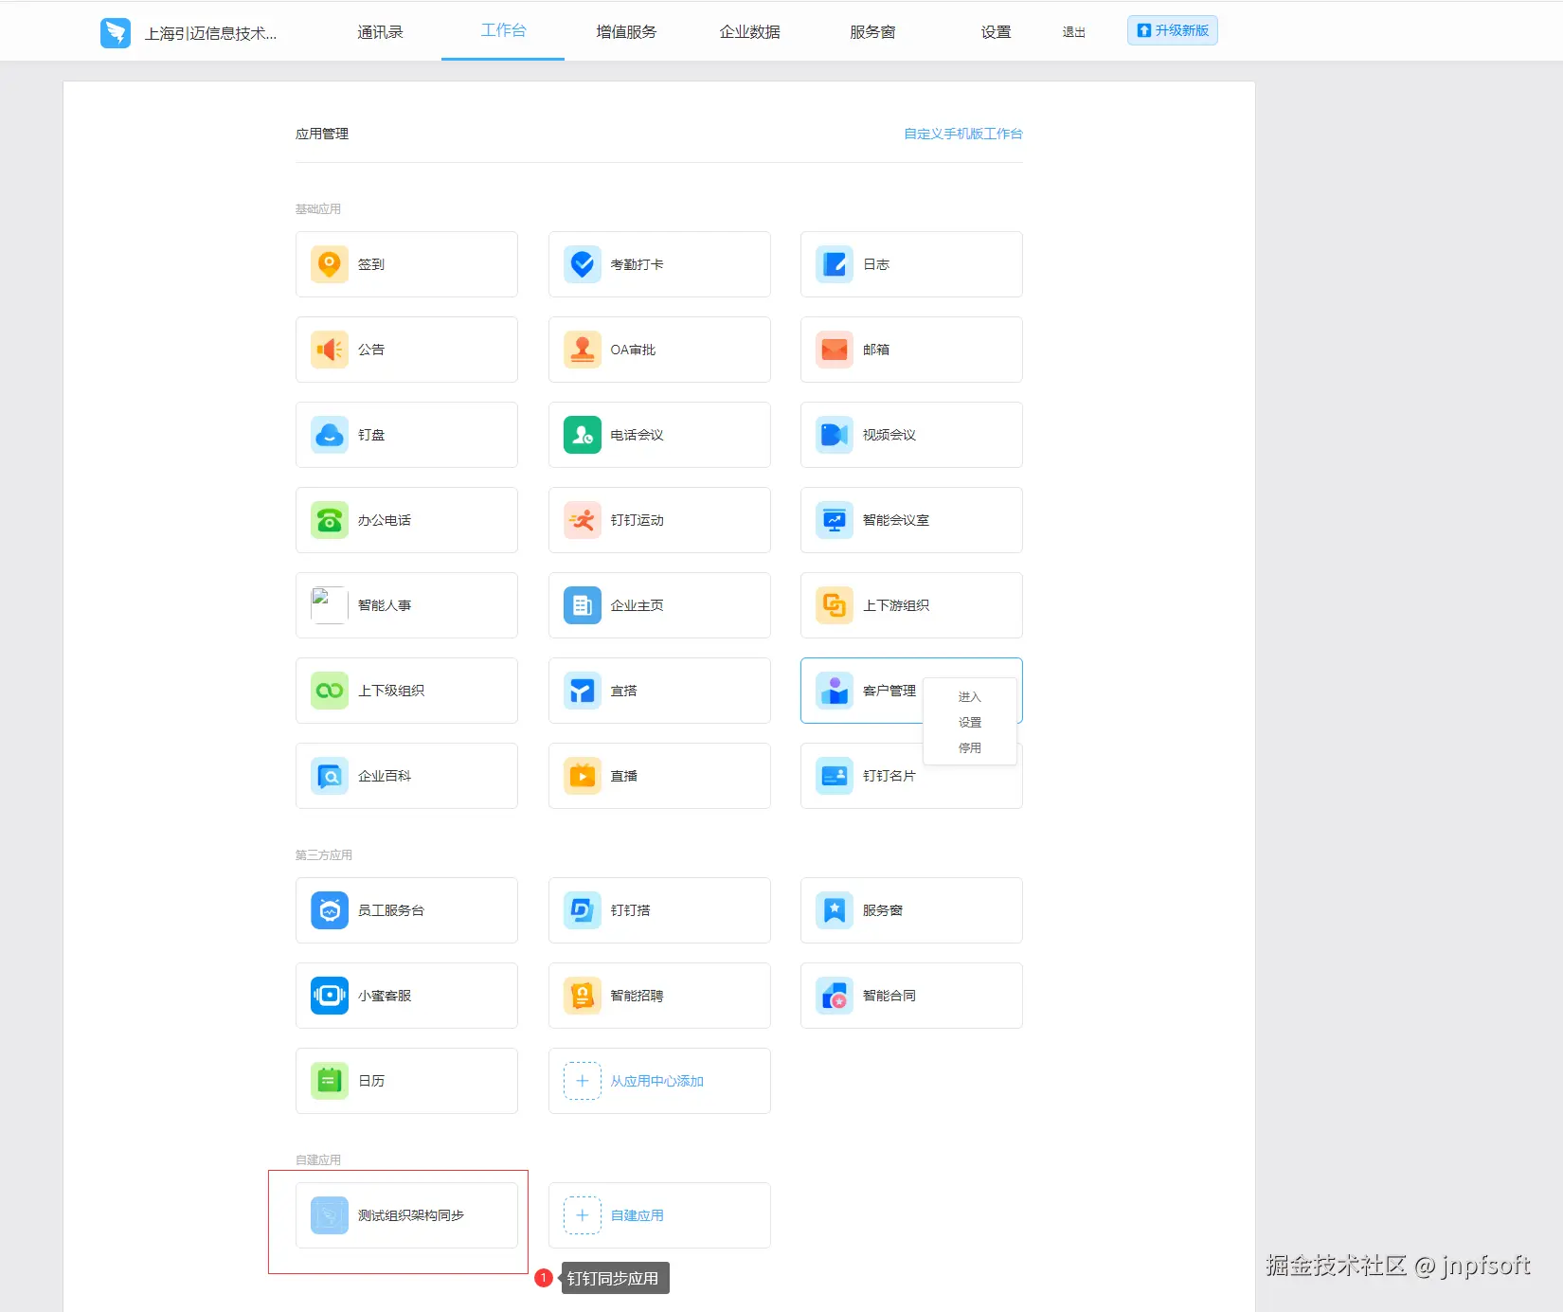Open the 智能招聘 recruitment icon

(583, 996)
